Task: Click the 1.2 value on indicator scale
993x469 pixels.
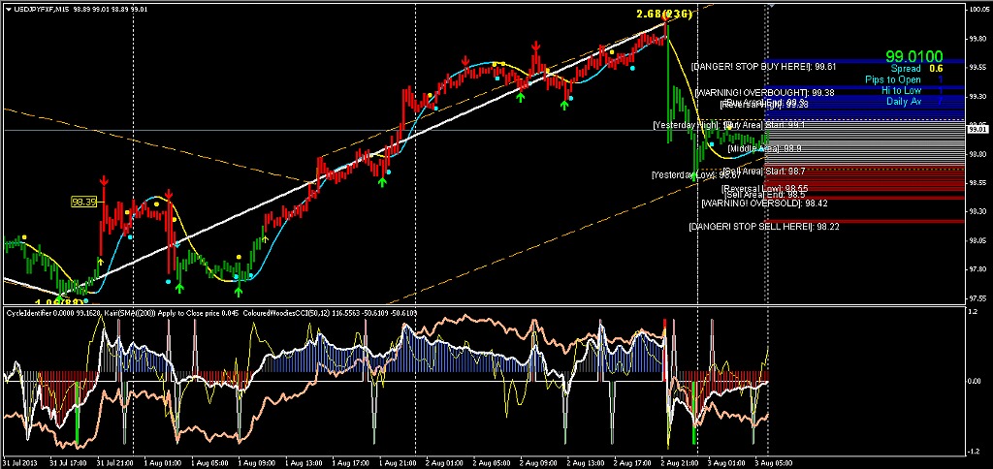Action: point(972,311)
